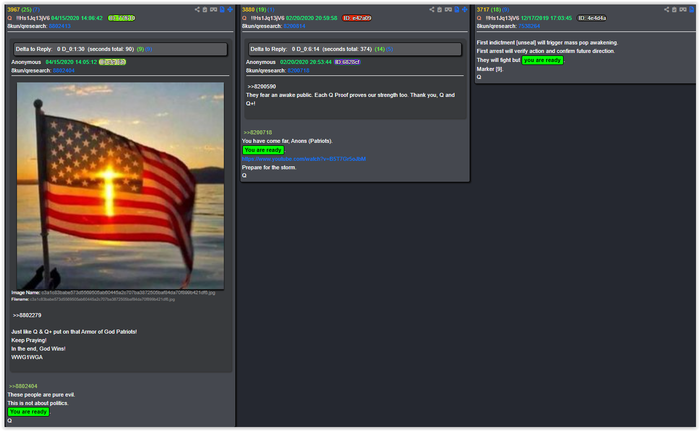
Task: Open the American flag sunset image
Action: click(120, 186)
